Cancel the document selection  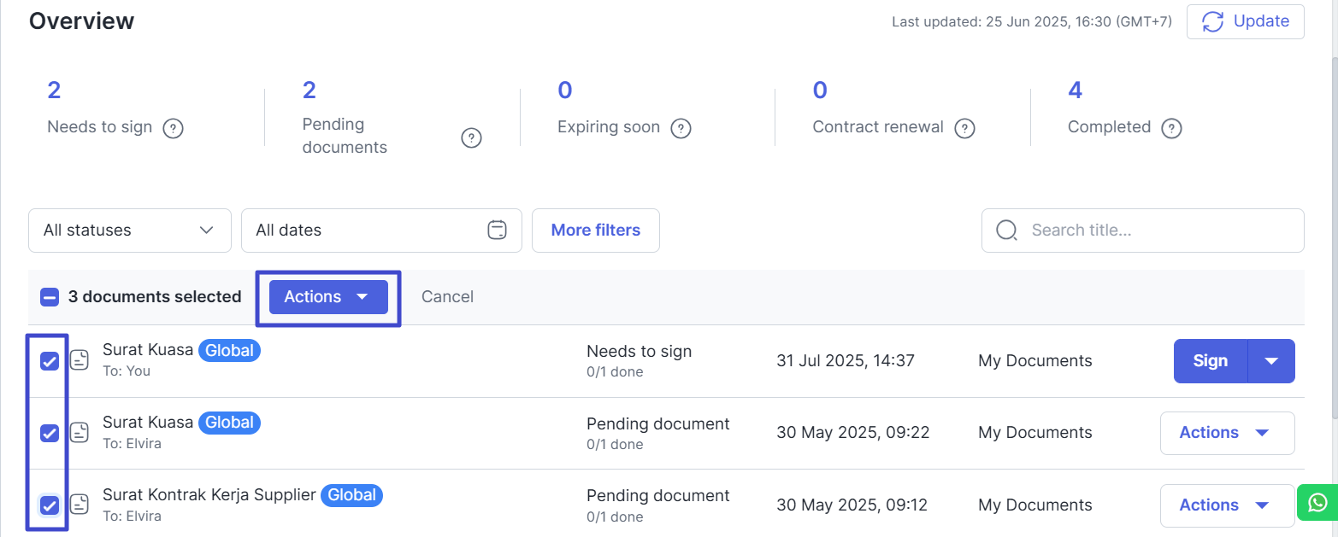tap(447, 297)
